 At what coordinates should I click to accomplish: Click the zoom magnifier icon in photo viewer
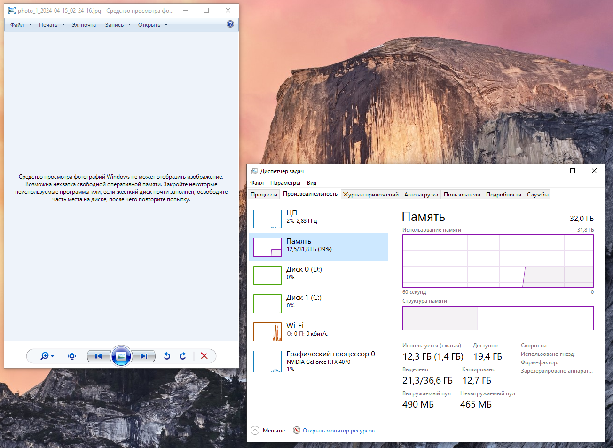coord(45,356)
